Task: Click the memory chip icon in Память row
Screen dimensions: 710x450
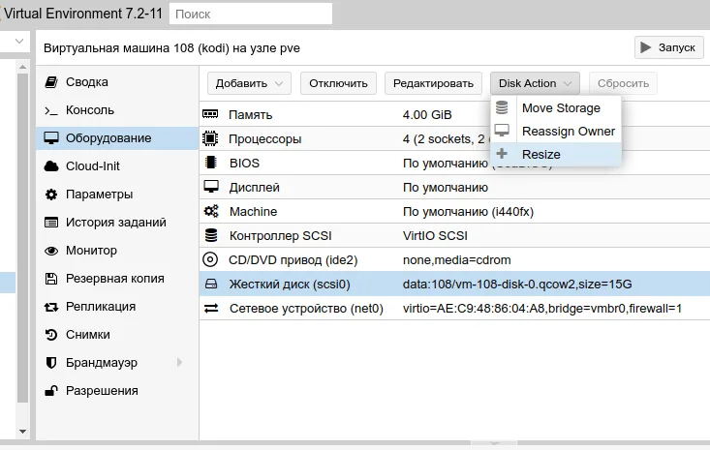Action: 210,114
